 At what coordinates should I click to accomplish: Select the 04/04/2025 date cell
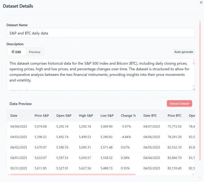[x=18, y=127]
